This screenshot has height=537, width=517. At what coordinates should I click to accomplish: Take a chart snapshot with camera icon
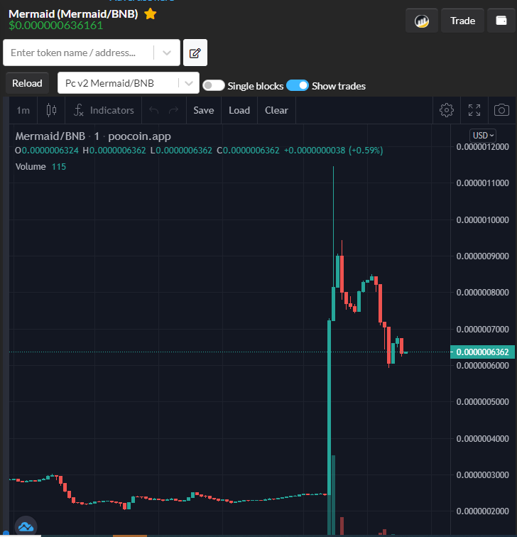(501, 110)
